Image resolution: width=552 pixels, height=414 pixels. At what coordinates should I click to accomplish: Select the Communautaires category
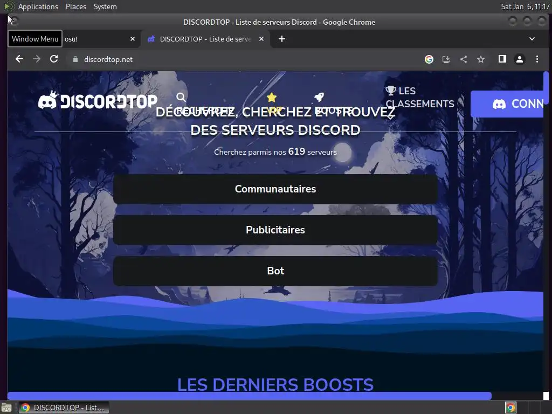[x=275, y=189]
